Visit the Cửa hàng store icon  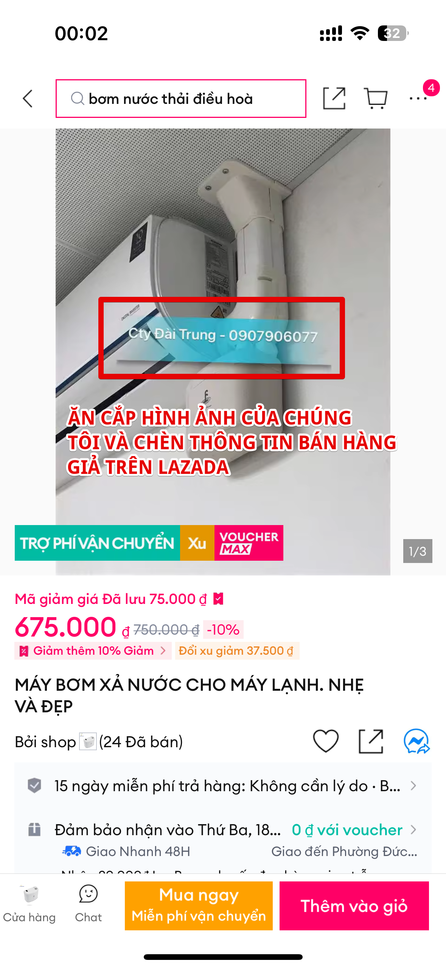click(30, 904)
